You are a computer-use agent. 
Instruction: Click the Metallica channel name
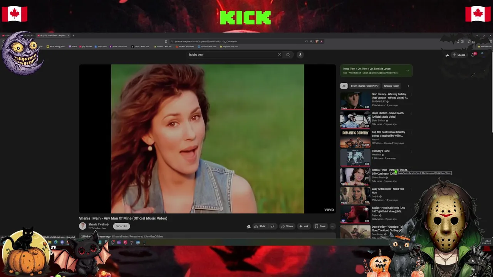376,155
